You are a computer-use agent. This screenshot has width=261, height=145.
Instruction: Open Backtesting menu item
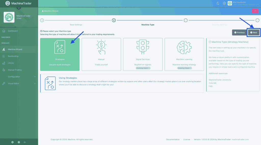[x=13, y=56]
